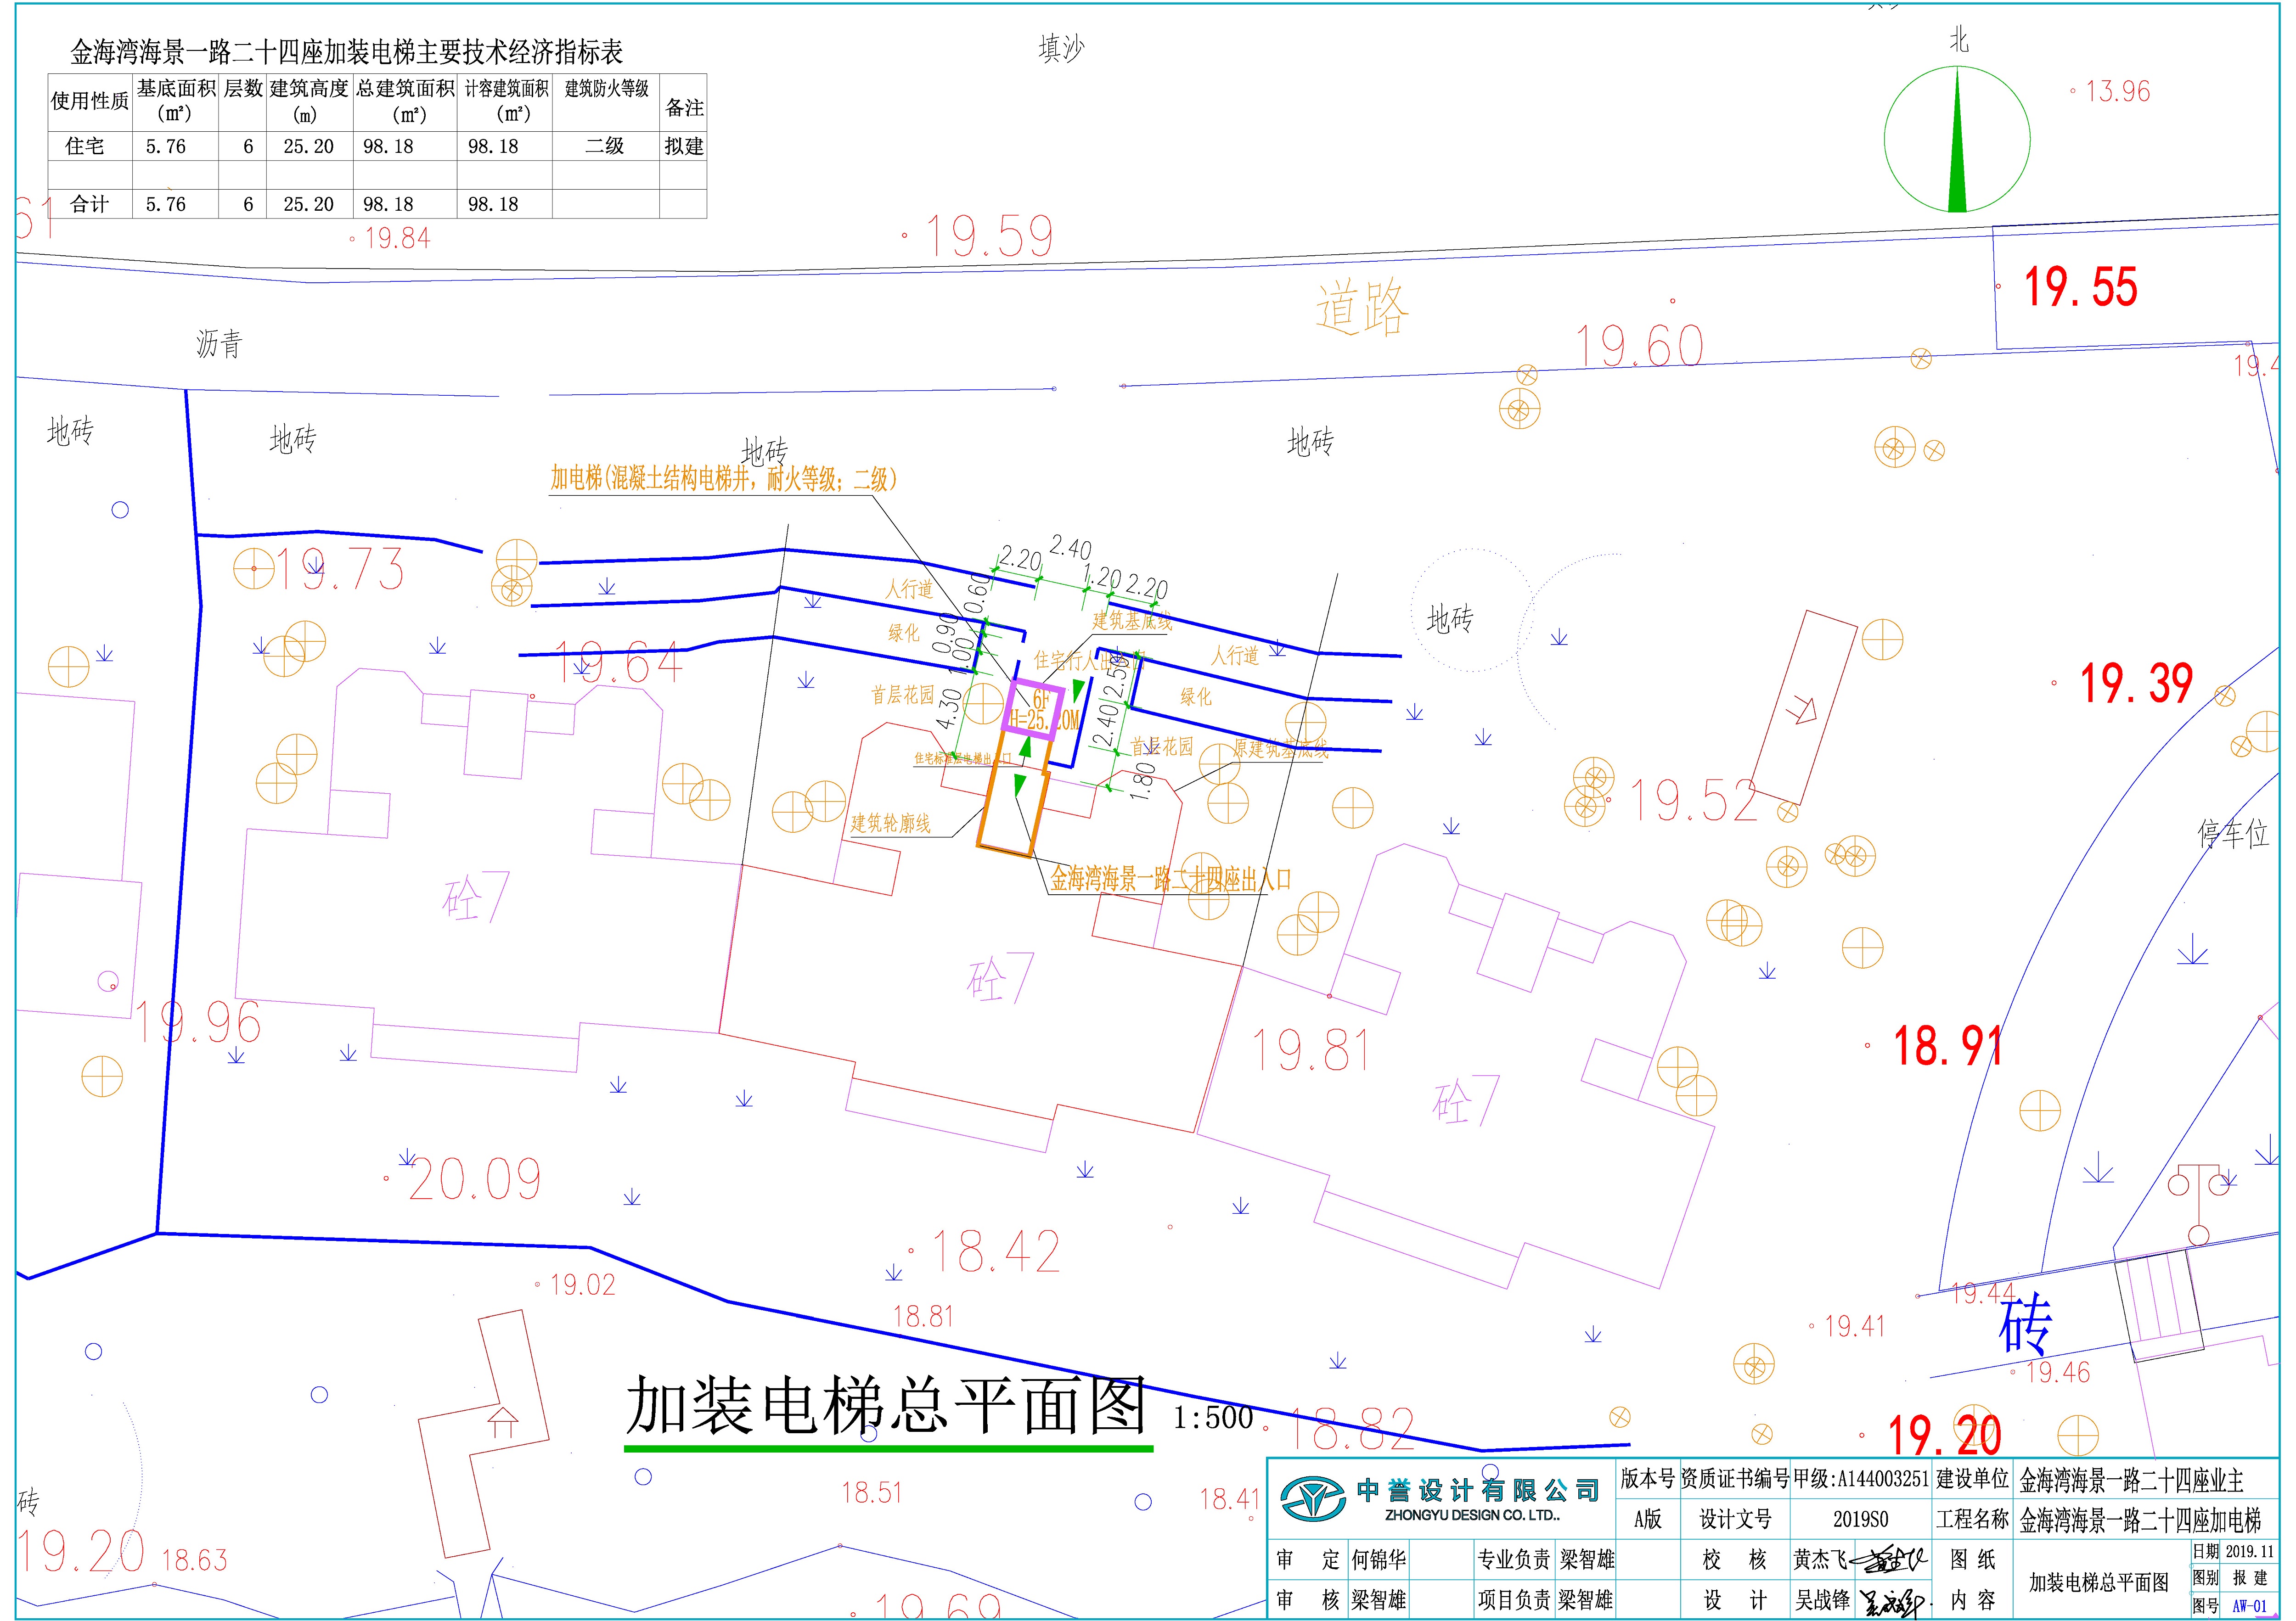Viewport: 2296px width, 1621px height.
Task: Click the certificate number 甲级:A144003251
Action: pyautogui.click(x=1861, y=1479)
